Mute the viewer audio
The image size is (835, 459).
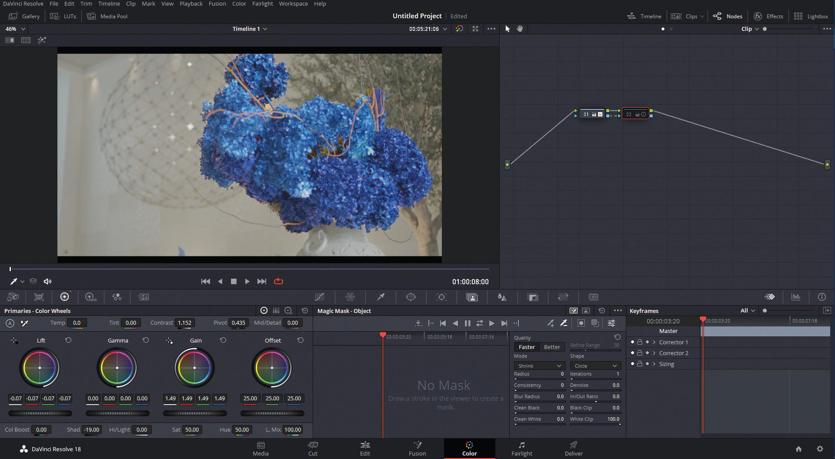pos(47,282)
